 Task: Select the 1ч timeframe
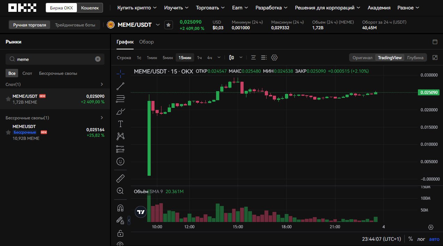pyautogui.click(x=199, y=58)
